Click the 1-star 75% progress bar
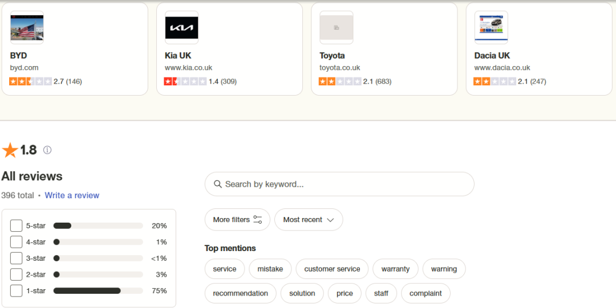This screenshot has height=308, width=616. (x=98, y=291)
